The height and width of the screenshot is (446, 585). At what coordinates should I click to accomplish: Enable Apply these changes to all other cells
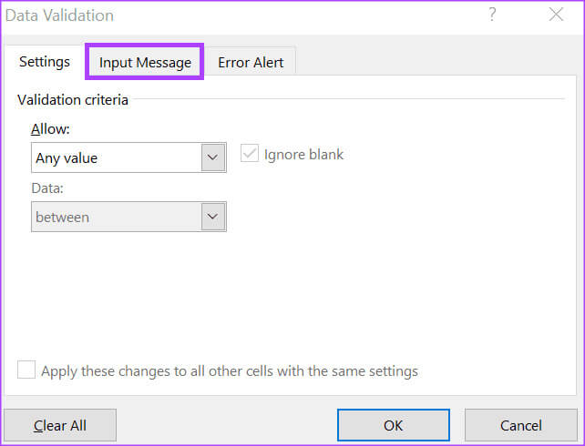pos(26,370)
